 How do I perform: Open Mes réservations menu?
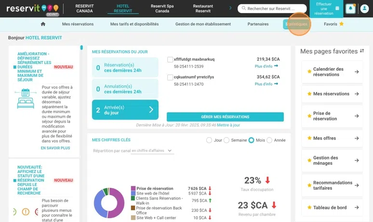click(78, 24)
